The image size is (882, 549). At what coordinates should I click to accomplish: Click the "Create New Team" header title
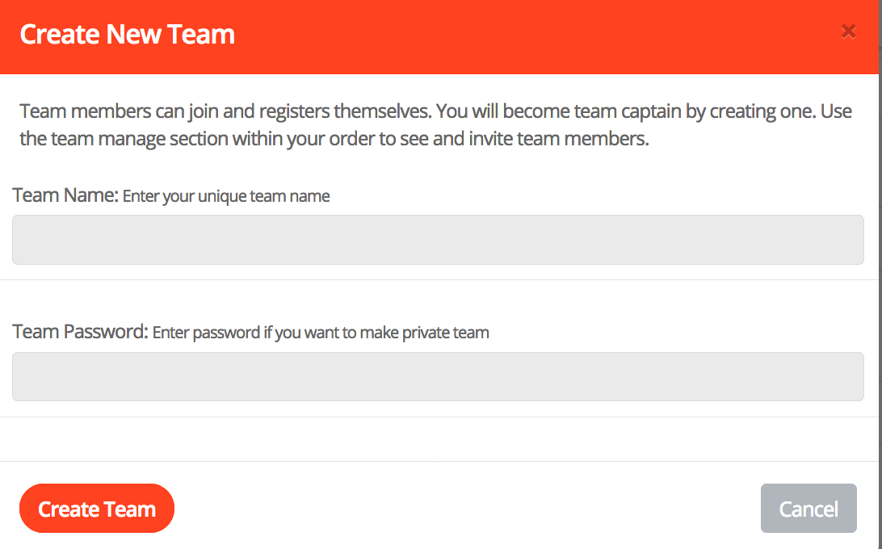(128, 35)
